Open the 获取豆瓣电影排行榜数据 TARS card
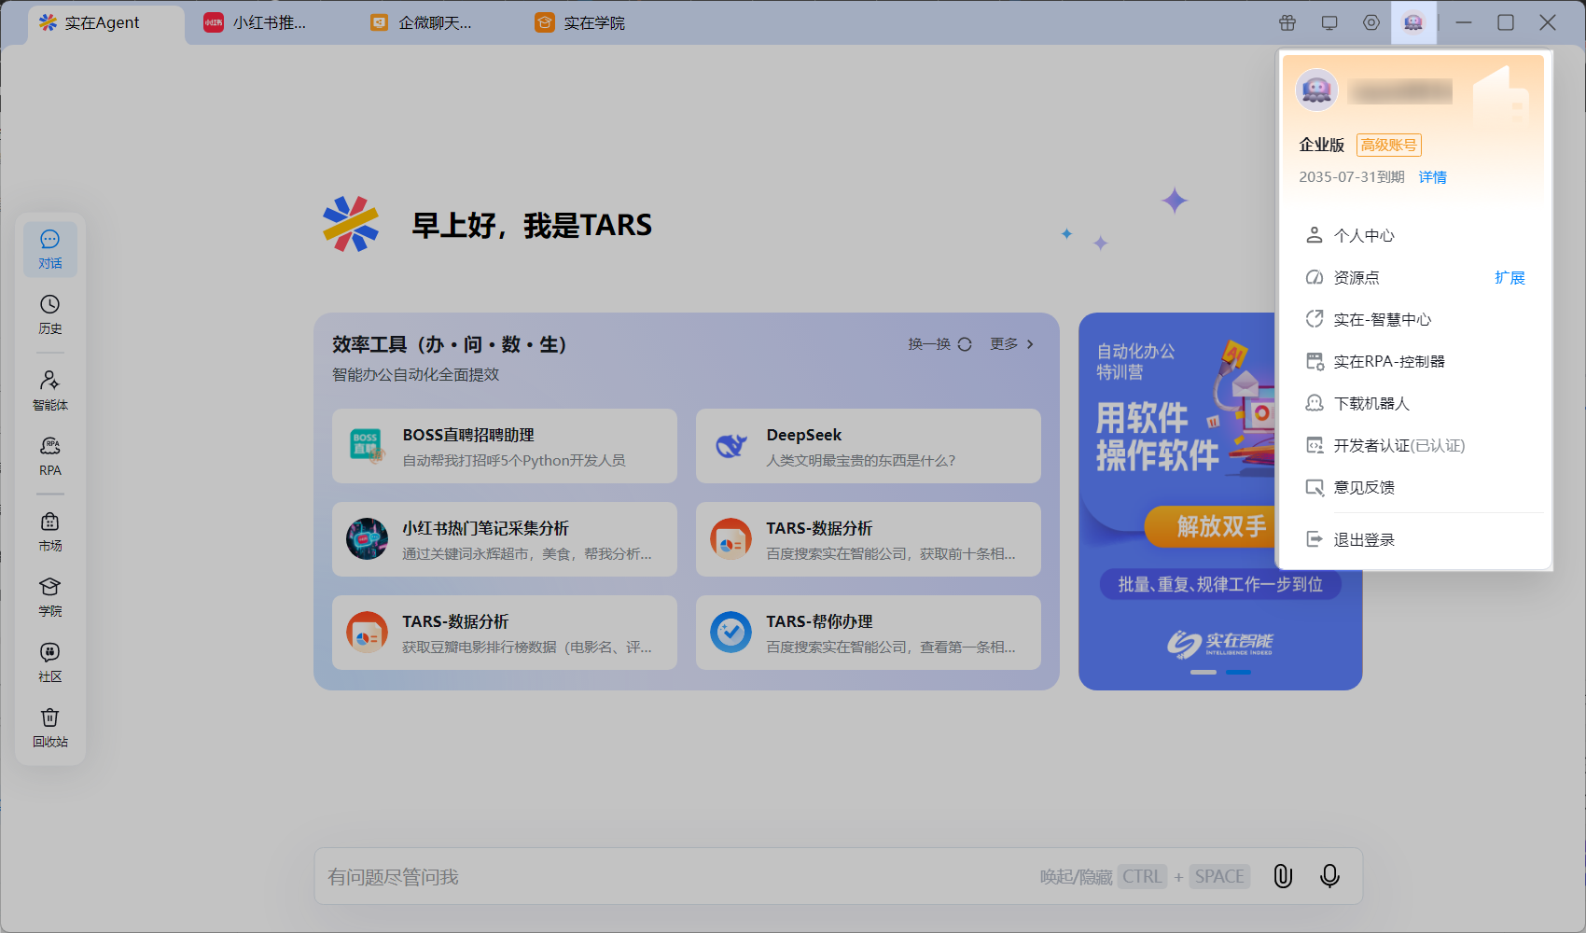Screen dimensions: 1586x933 point(505,633)
